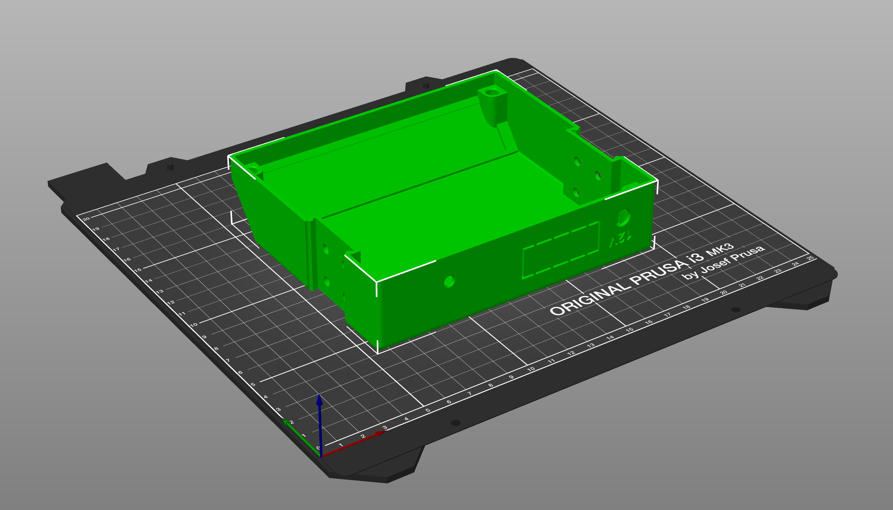Click the '20' label on left ruler
Viewport: 893px width, 510px height.
86,219
